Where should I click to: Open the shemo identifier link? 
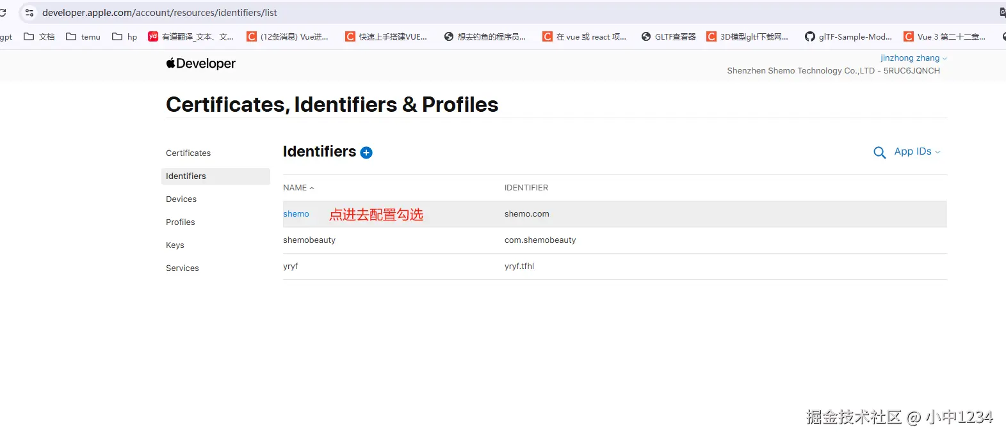[296, 214]
